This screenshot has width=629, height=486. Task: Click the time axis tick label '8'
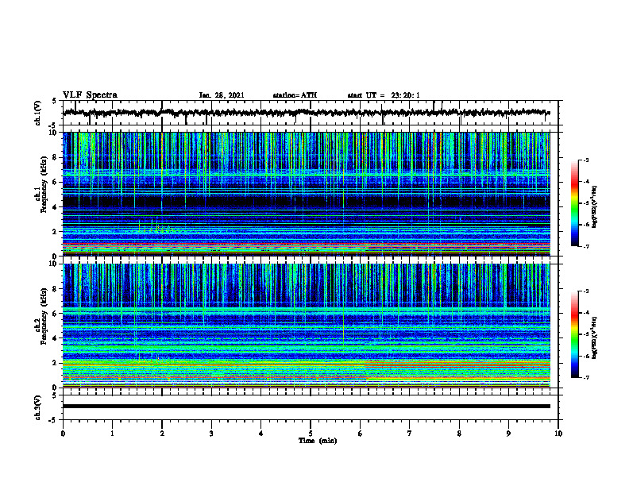pos(459,434)
